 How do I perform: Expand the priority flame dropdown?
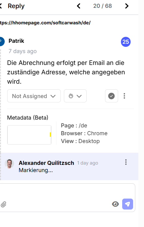click(75, 96)
